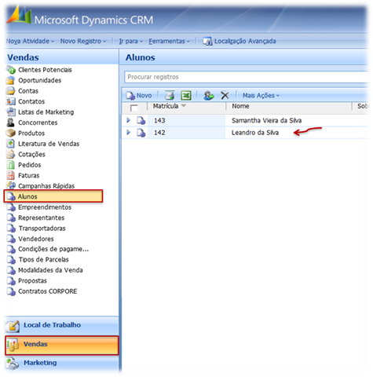Click the Vendedores entity icon

point(11,239)
